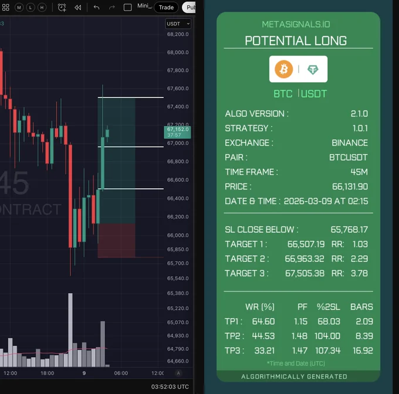Viewport: 399px width, 394px height.
Task: Select the chart layout square icon
Action: tap(127, 8)
